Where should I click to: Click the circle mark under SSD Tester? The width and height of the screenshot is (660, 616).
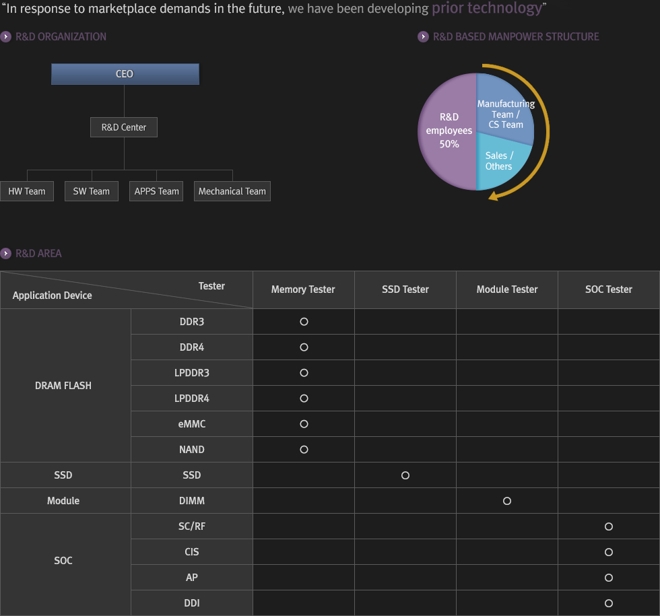(x=405, y=475)
